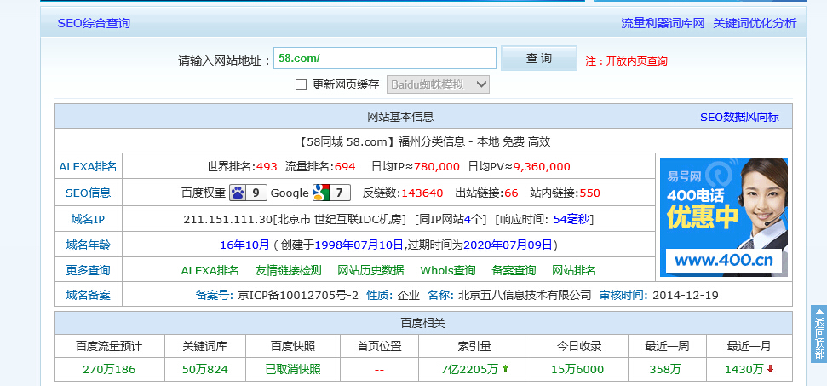The width and height of the screenshot is (827, 386).
Task: Click the 反链数 value 143640
Action: 422,193
